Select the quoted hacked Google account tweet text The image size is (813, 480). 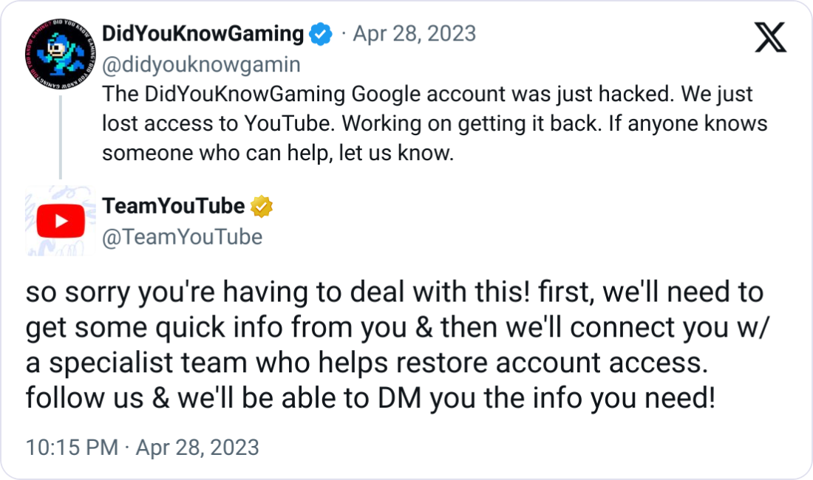point(435,123)
